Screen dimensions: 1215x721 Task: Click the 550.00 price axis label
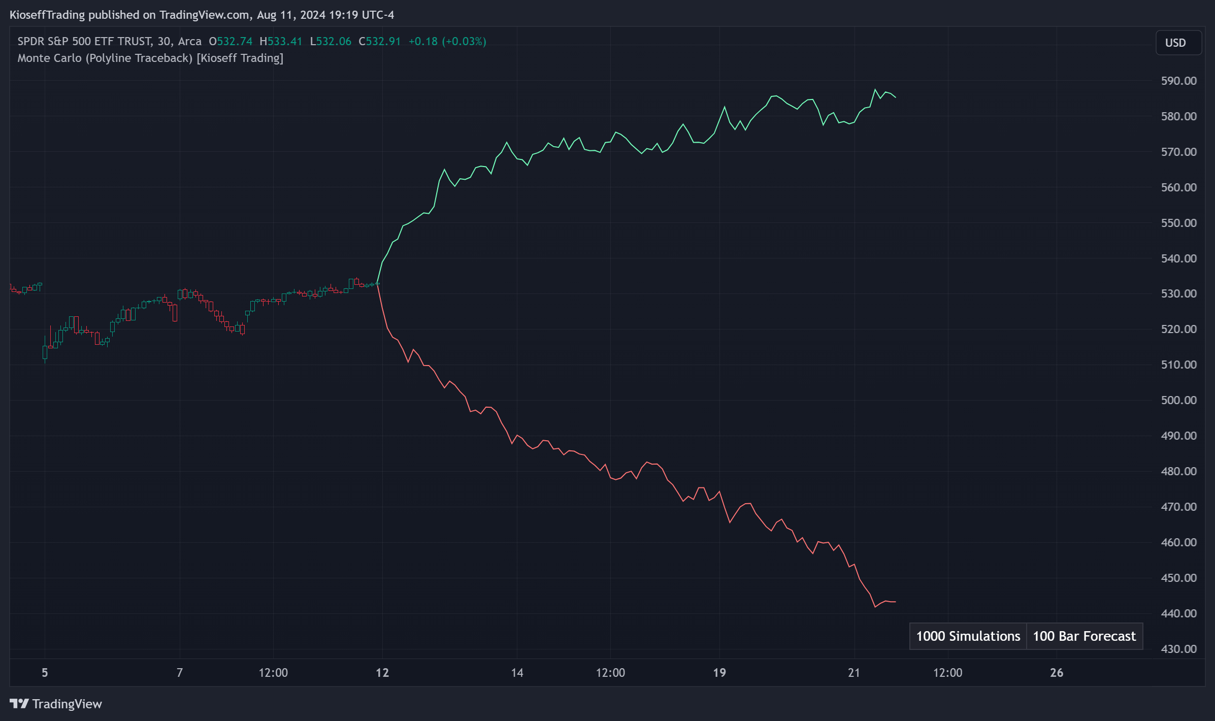point(1179,223)
